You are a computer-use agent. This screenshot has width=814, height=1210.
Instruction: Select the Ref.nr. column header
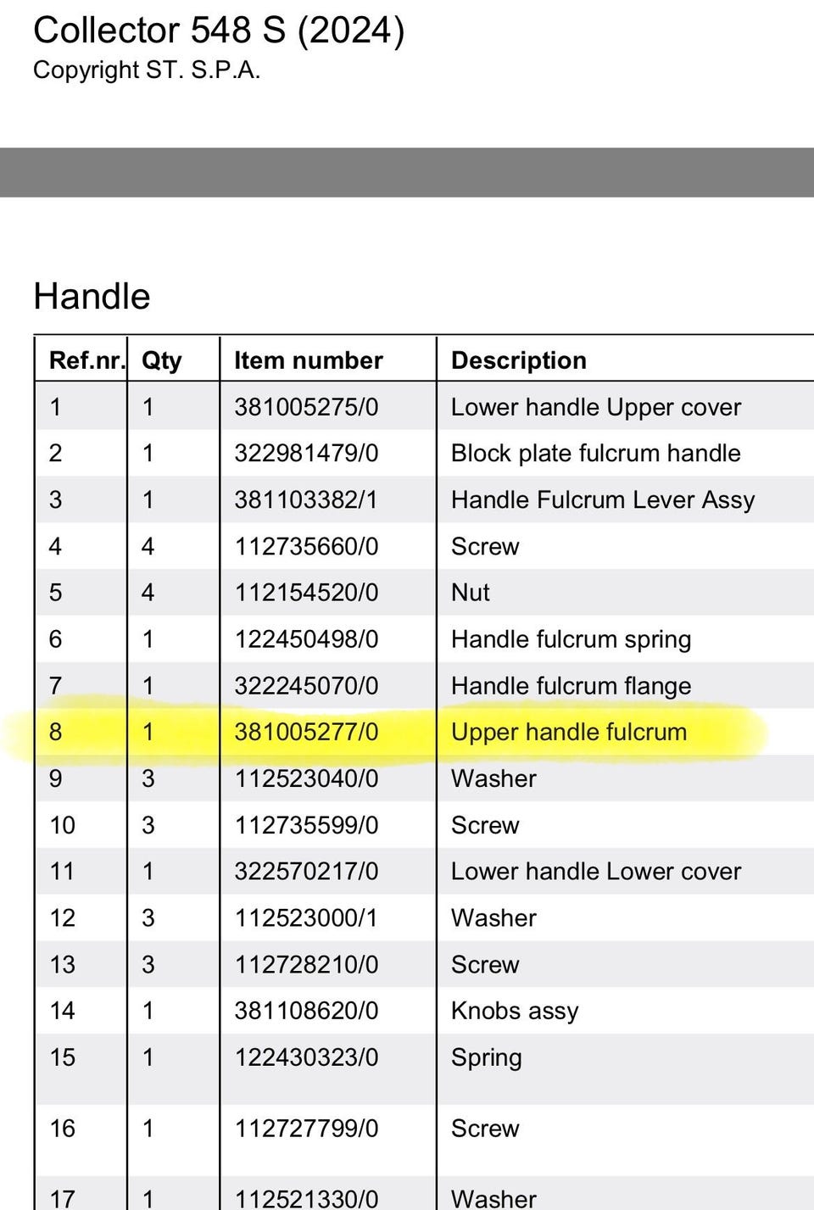pyautogui.click(x=87, y=360)
